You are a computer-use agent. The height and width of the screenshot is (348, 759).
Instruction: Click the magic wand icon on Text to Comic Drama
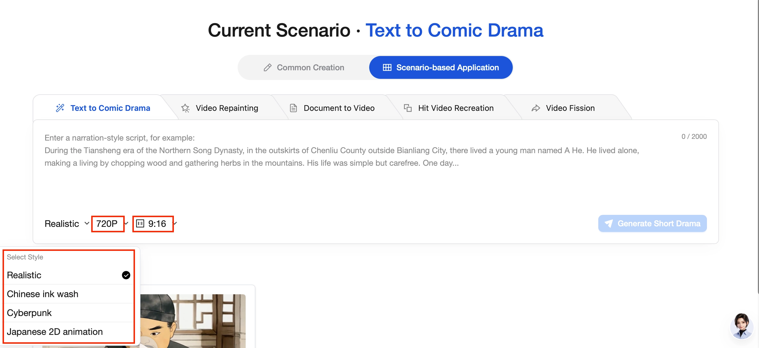pos(60,108)
